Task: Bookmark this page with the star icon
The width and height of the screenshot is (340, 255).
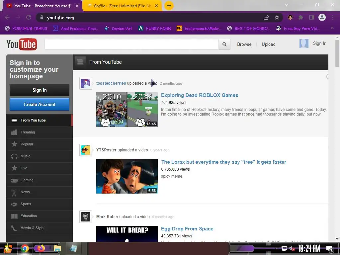Action: click(x=277, y=17)
